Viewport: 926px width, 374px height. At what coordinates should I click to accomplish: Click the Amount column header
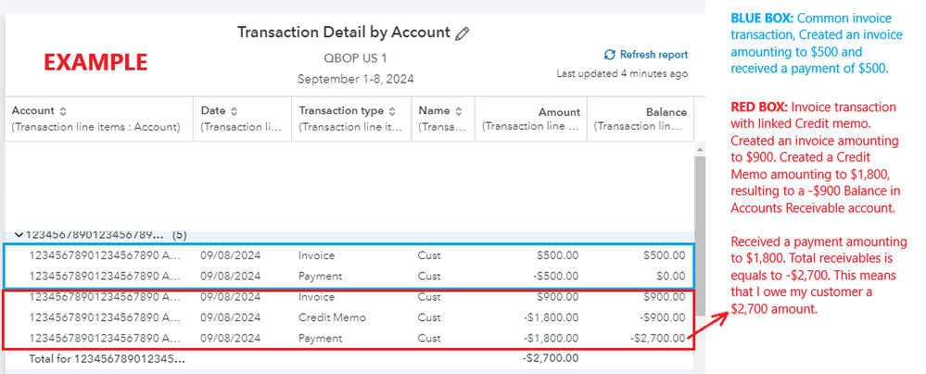[x=559, y=112]
